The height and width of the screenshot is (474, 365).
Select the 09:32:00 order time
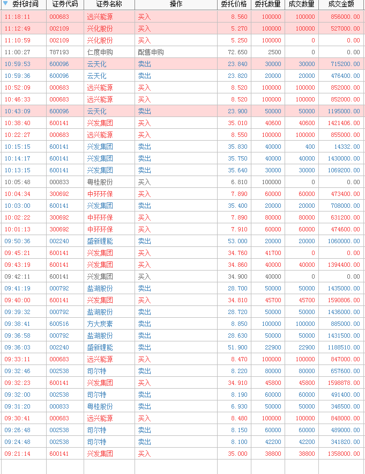pyautogui.click(x=17, y=394)
